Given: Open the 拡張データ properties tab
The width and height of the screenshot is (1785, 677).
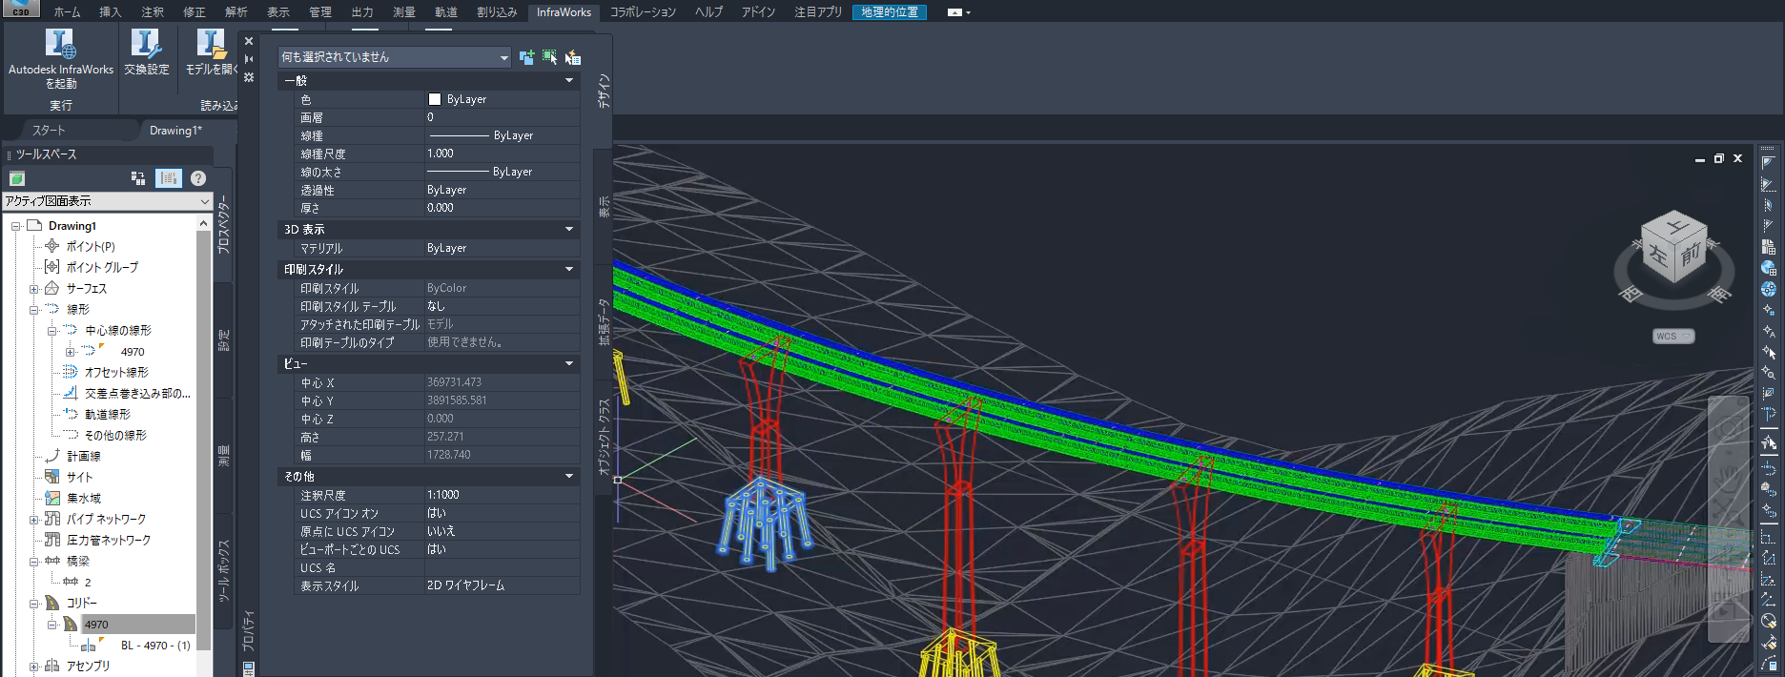Looking at the screenshot, I should point(603,321).
